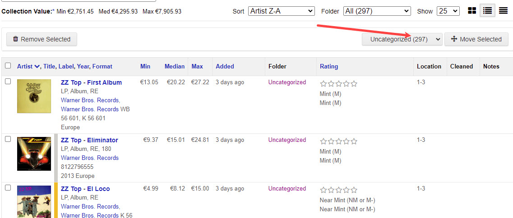Click the Collection Value asterisk footnote link

(x=53, y=11)
